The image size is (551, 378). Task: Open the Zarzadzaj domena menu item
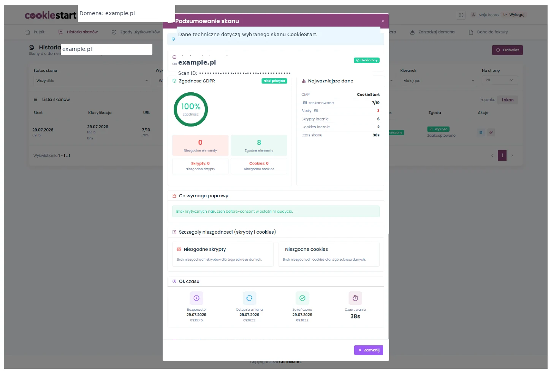(432, 32)
